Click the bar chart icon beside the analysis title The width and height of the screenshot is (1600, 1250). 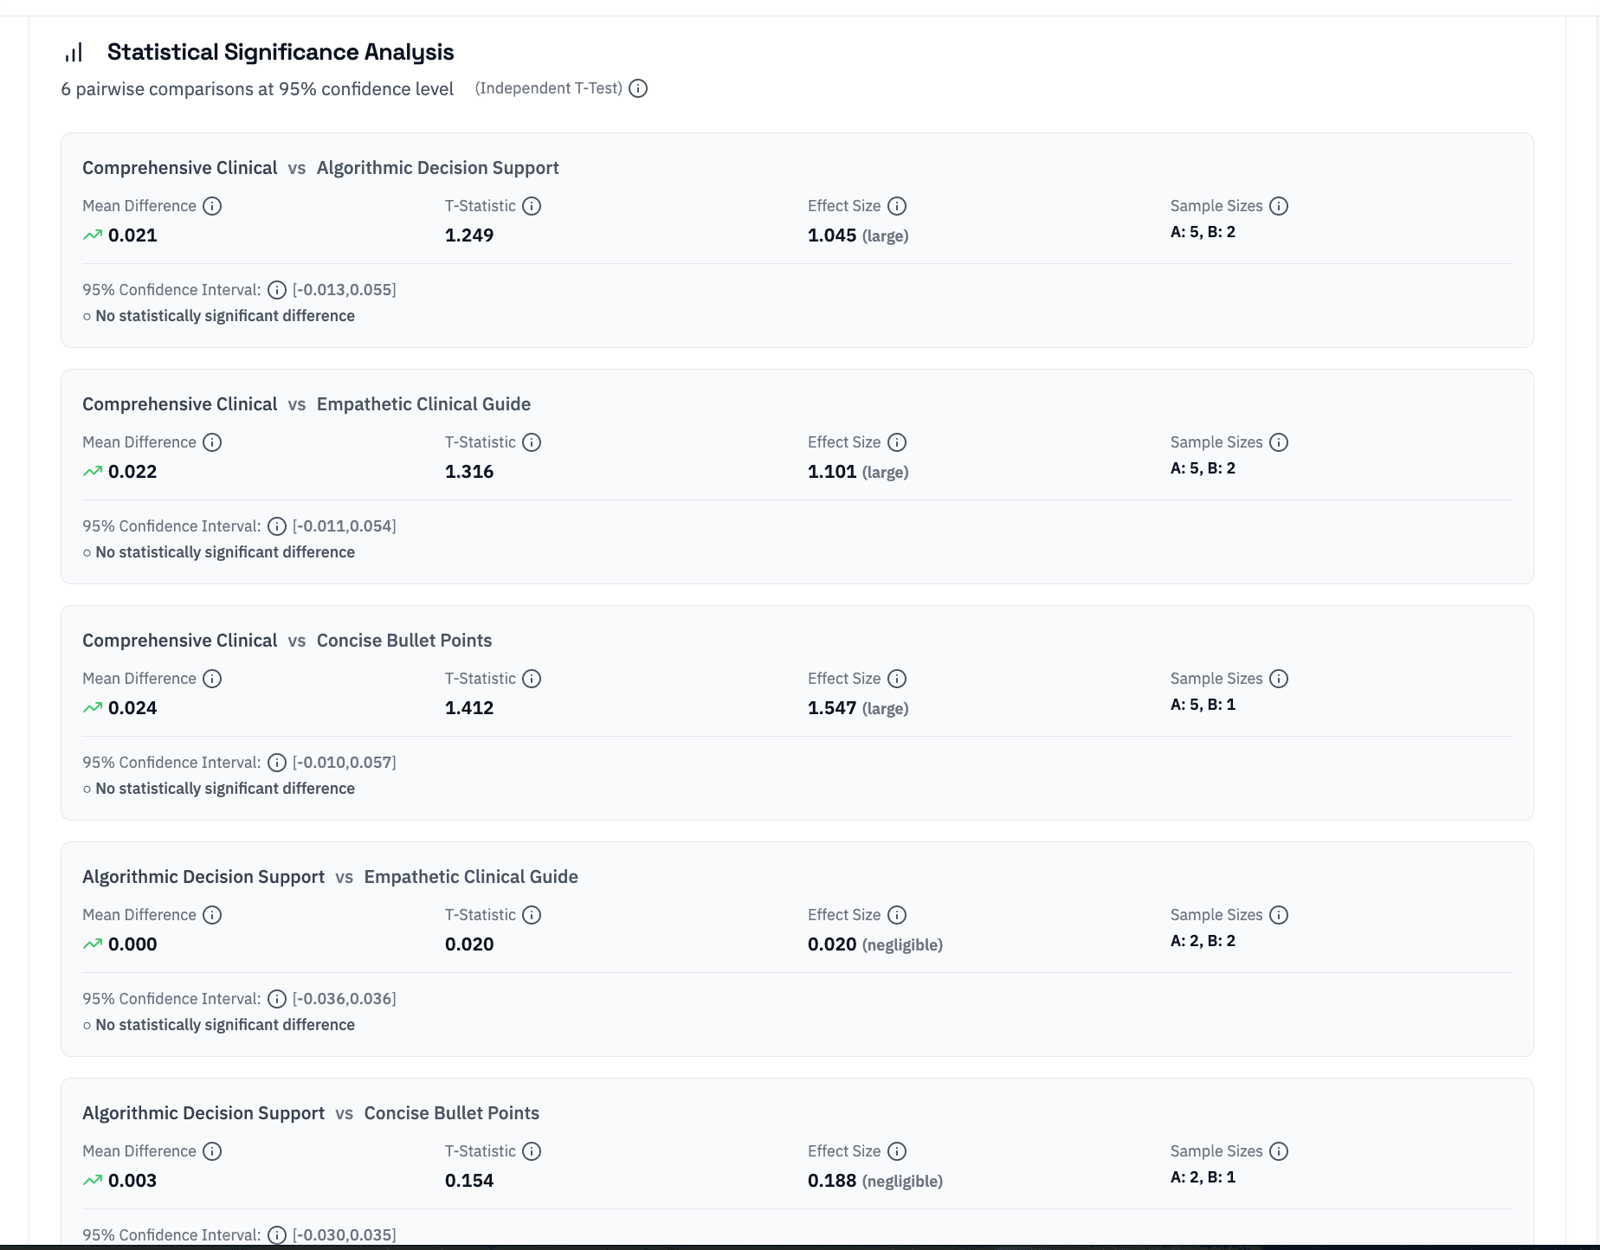[74, 53]
